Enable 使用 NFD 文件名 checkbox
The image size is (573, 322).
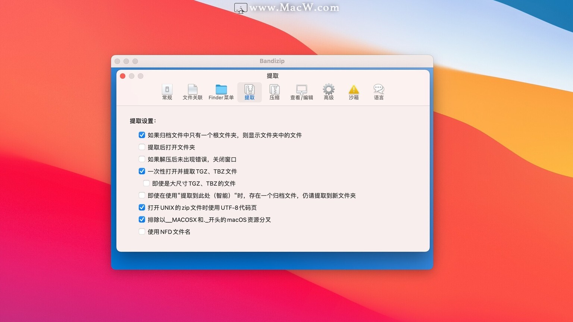pos(142,231)
